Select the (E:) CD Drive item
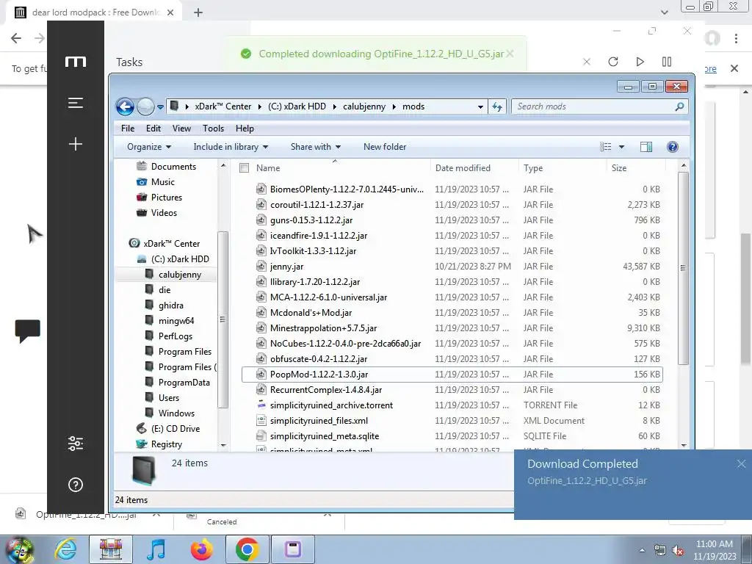 [176, 429]
